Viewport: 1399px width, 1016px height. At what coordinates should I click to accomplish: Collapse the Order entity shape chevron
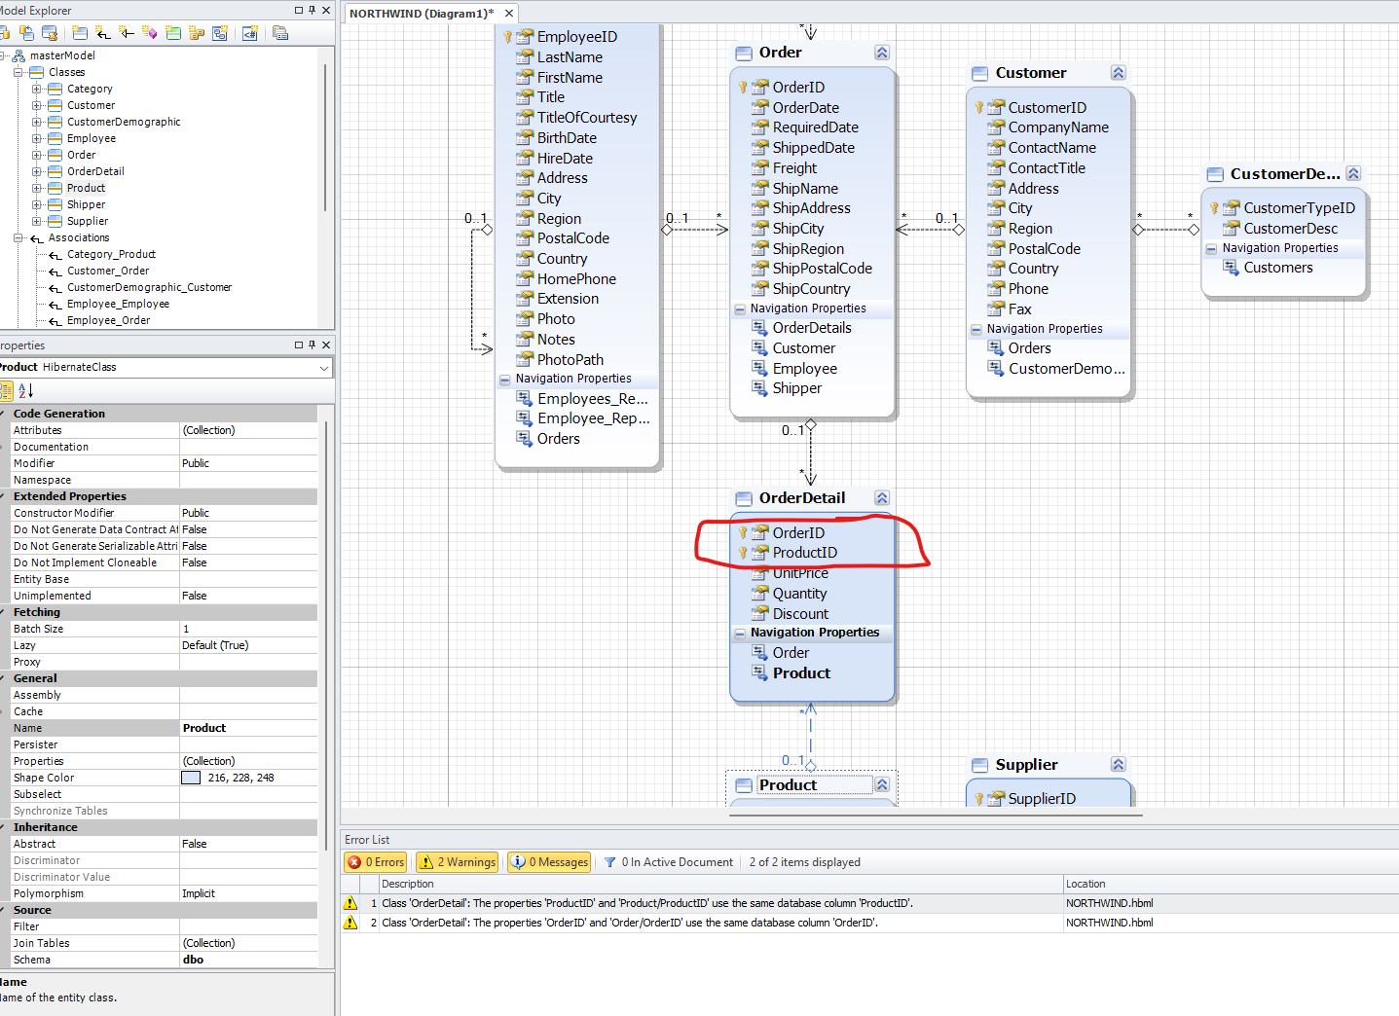881,53
